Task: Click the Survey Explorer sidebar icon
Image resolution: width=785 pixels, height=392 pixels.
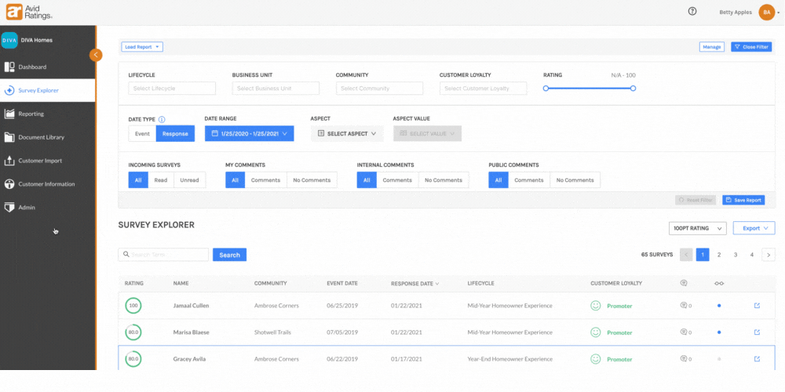Action: tap(9, 90)
